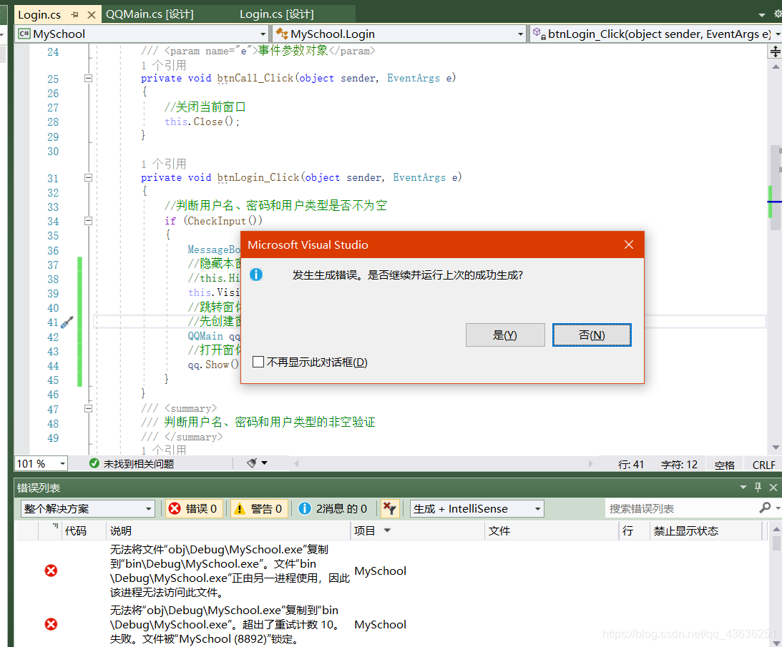Close the Microsoft Visual Studio dialog

click(629, 245)
